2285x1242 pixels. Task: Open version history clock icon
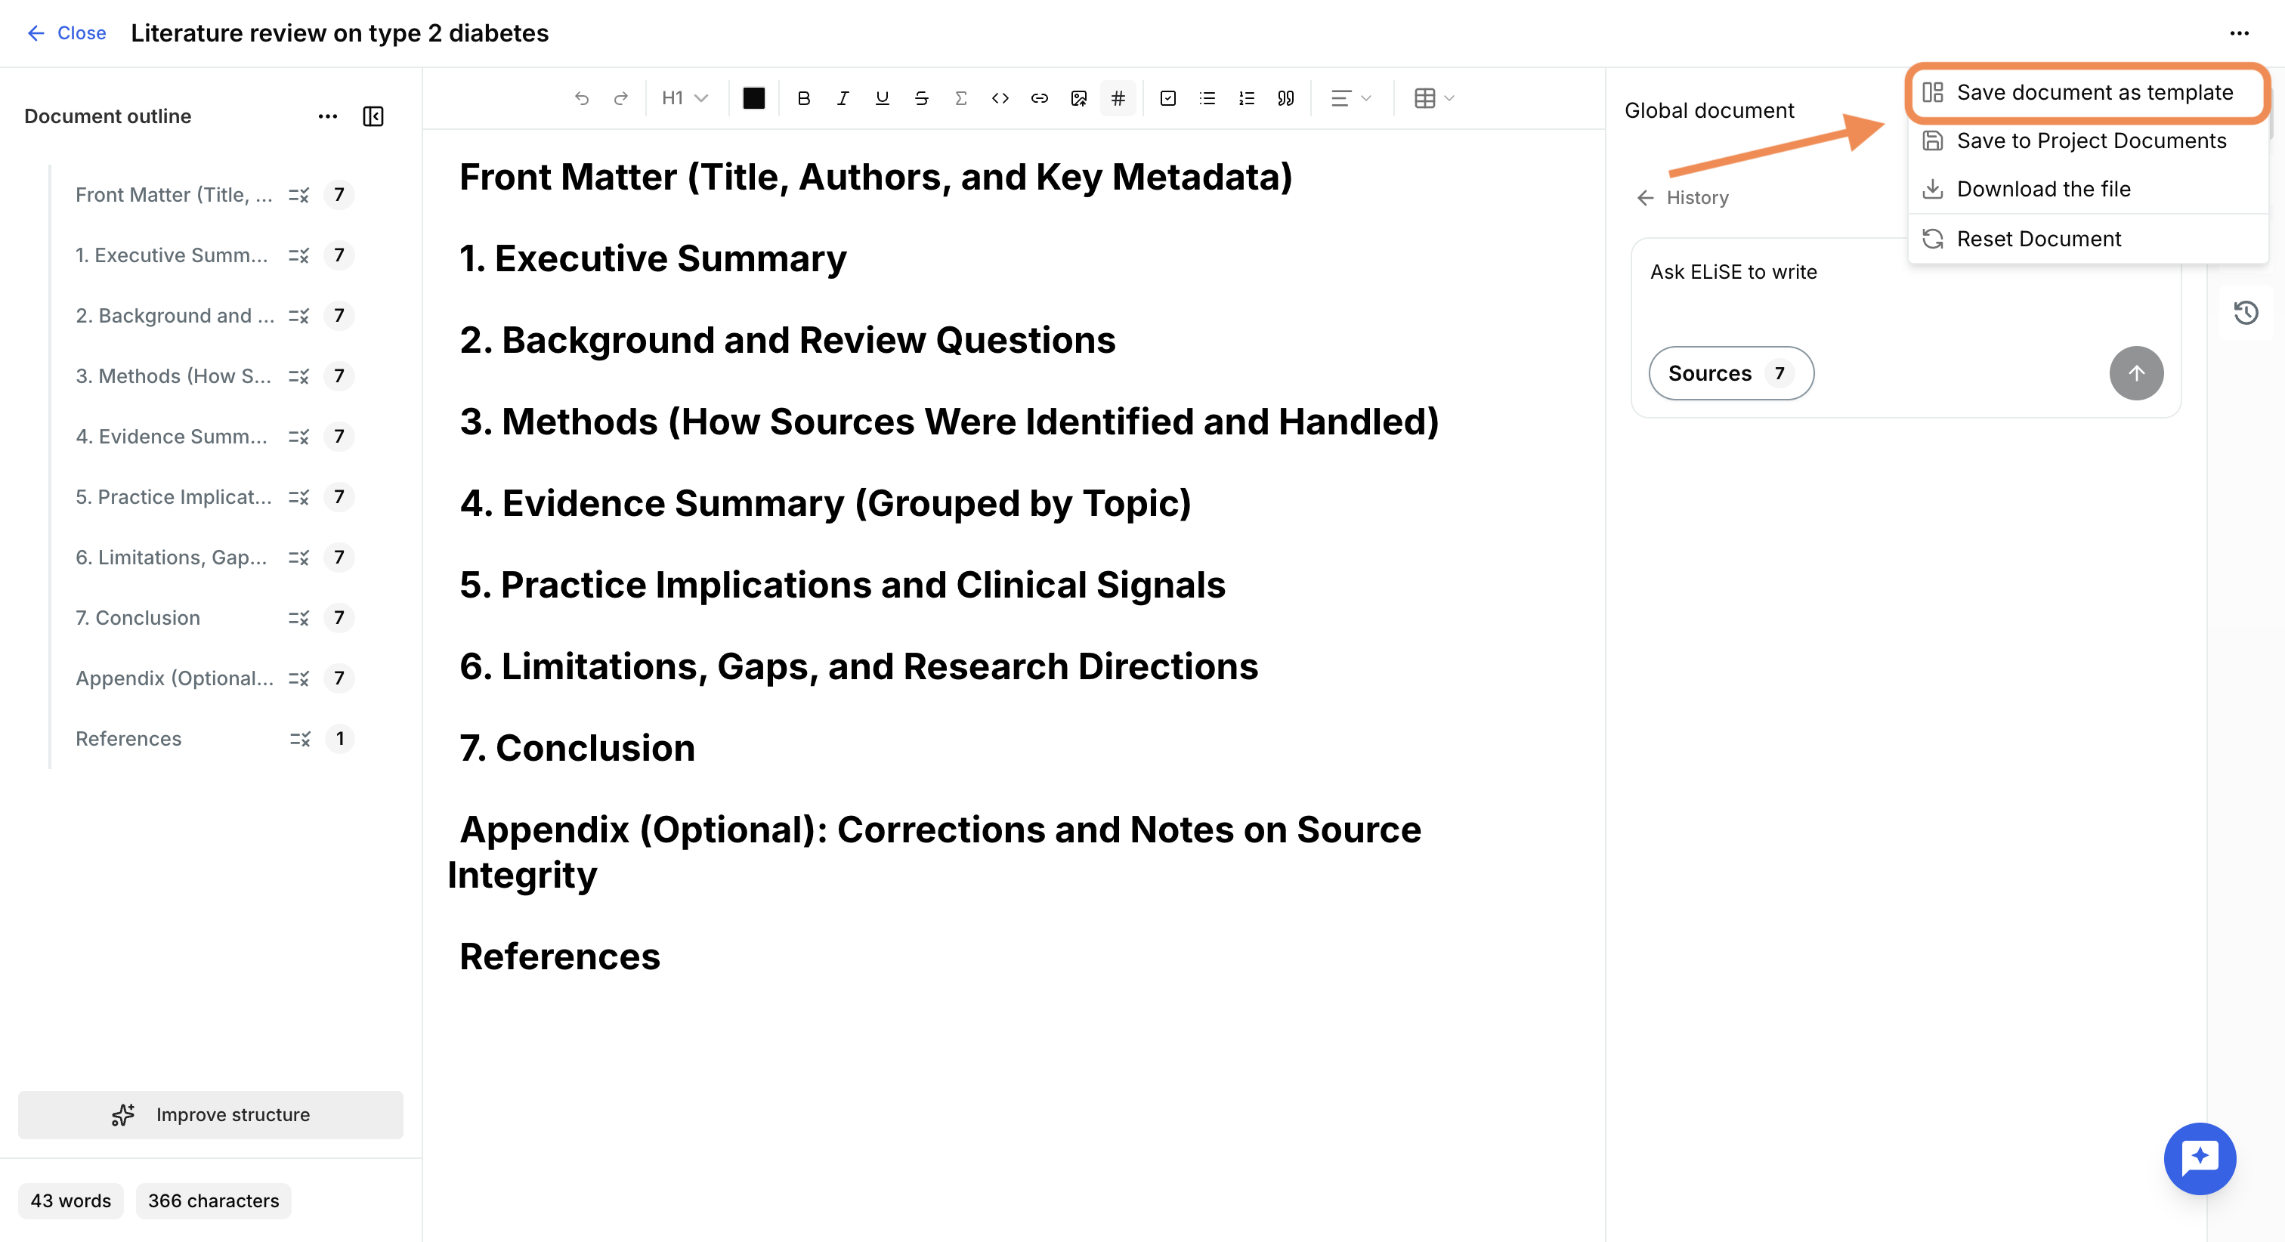[2246, 312]
